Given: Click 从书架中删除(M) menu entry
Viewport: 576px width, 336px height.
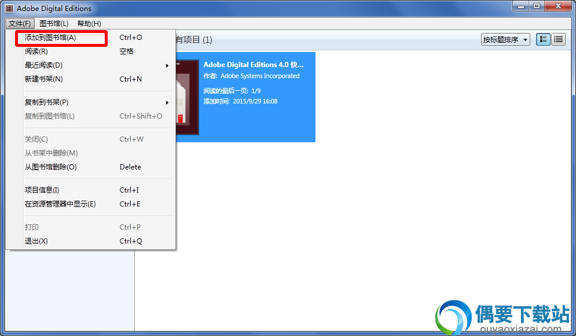Looking at the screenshot, I should pyautogui.click(x=90, y=153).
